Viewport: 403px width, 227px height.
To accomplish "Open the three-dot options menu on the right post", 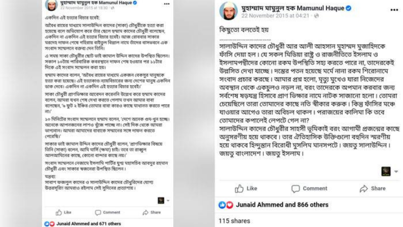I will [394, 10].
